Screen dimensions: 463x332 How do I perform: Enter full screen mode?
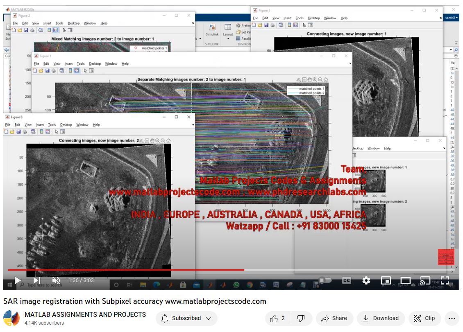(445, 280)
